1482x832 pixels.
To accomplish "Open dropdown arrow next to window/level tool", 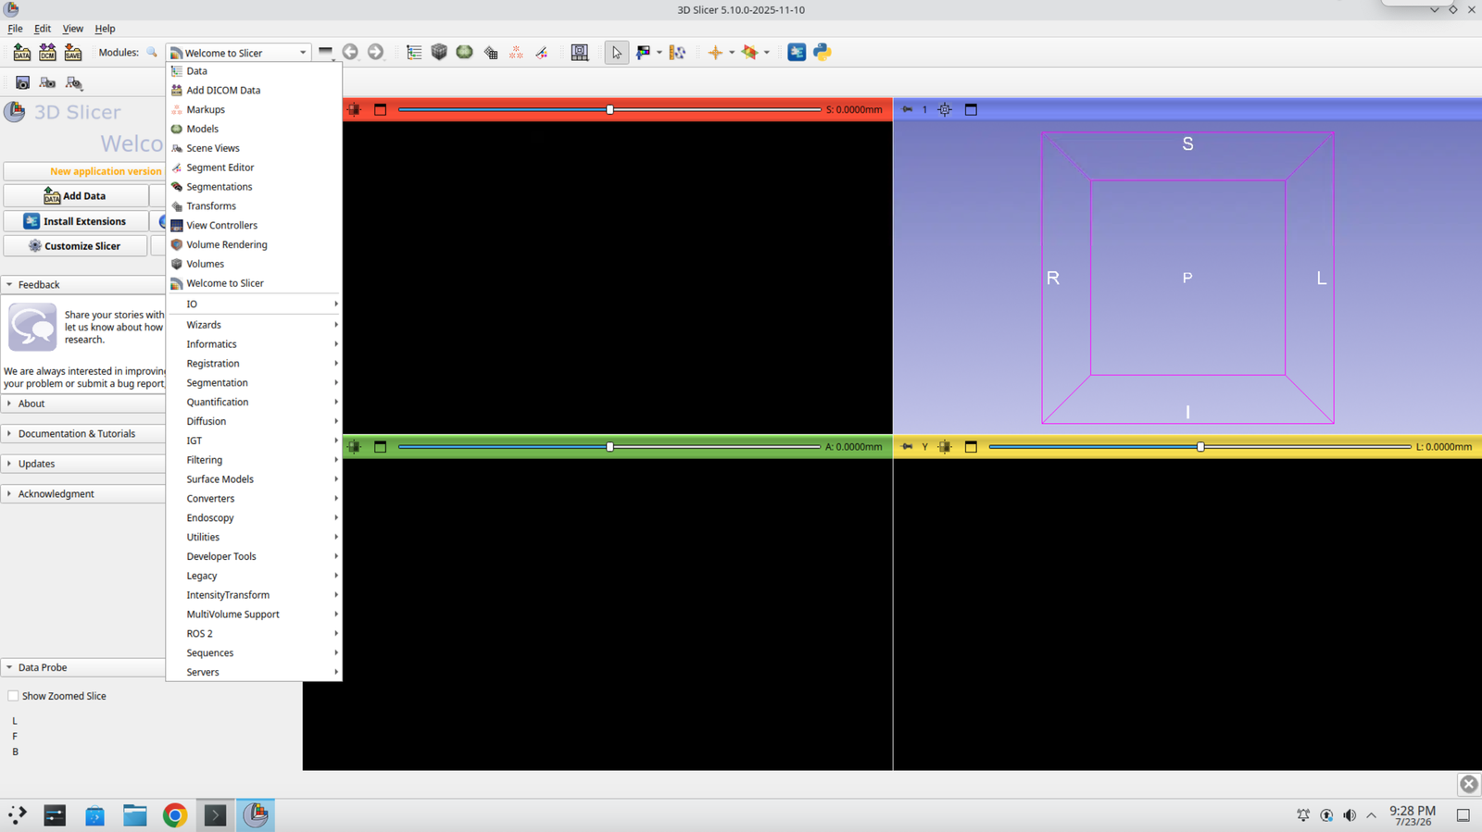I will (659, 53).
